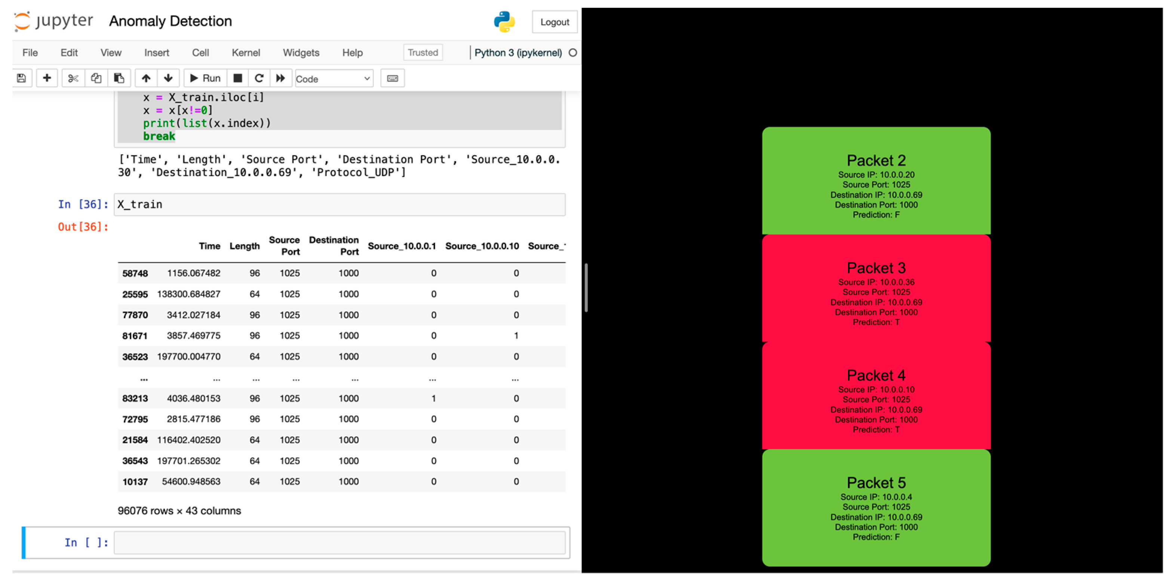Open the Widgets menu
The height and width of the screenshot is (585, 1170).
[x=301, y=53]
